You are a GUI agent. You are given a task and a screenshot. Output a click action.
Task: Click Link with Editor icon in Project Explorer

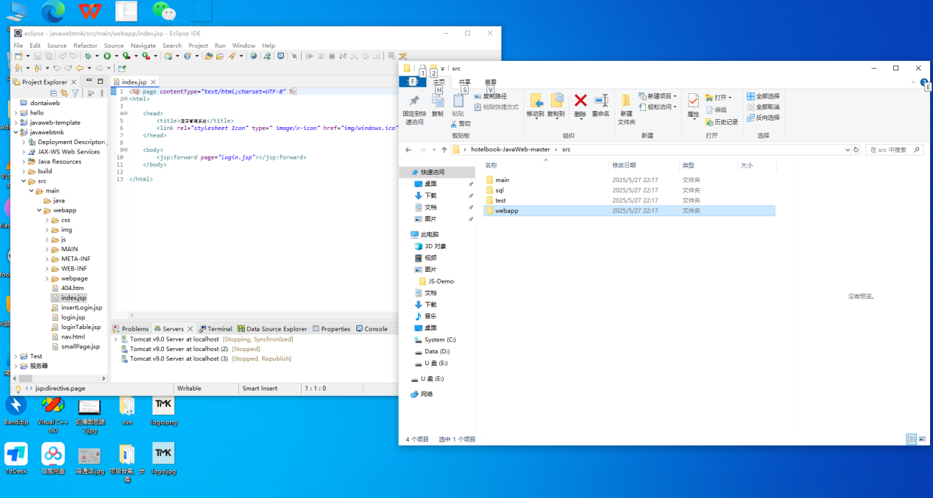(64, 93)
